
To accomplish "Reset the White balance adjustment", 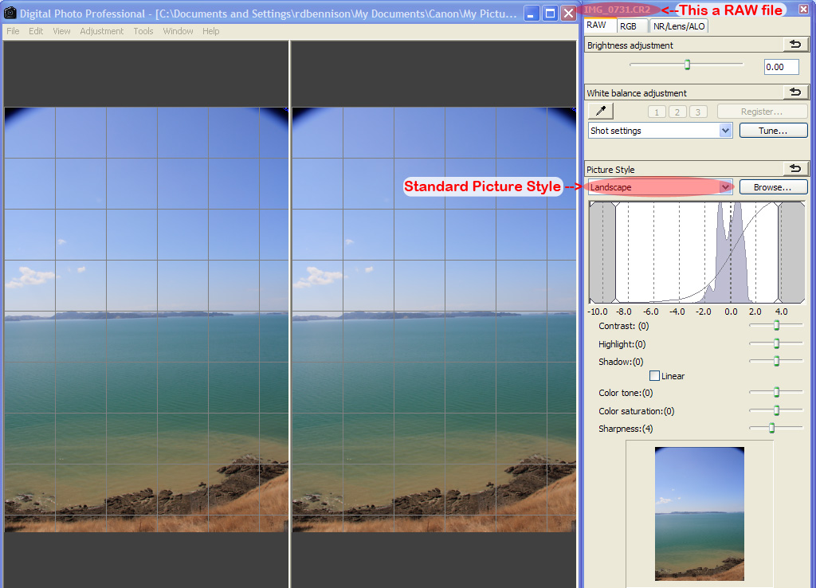I will point(795,92).
